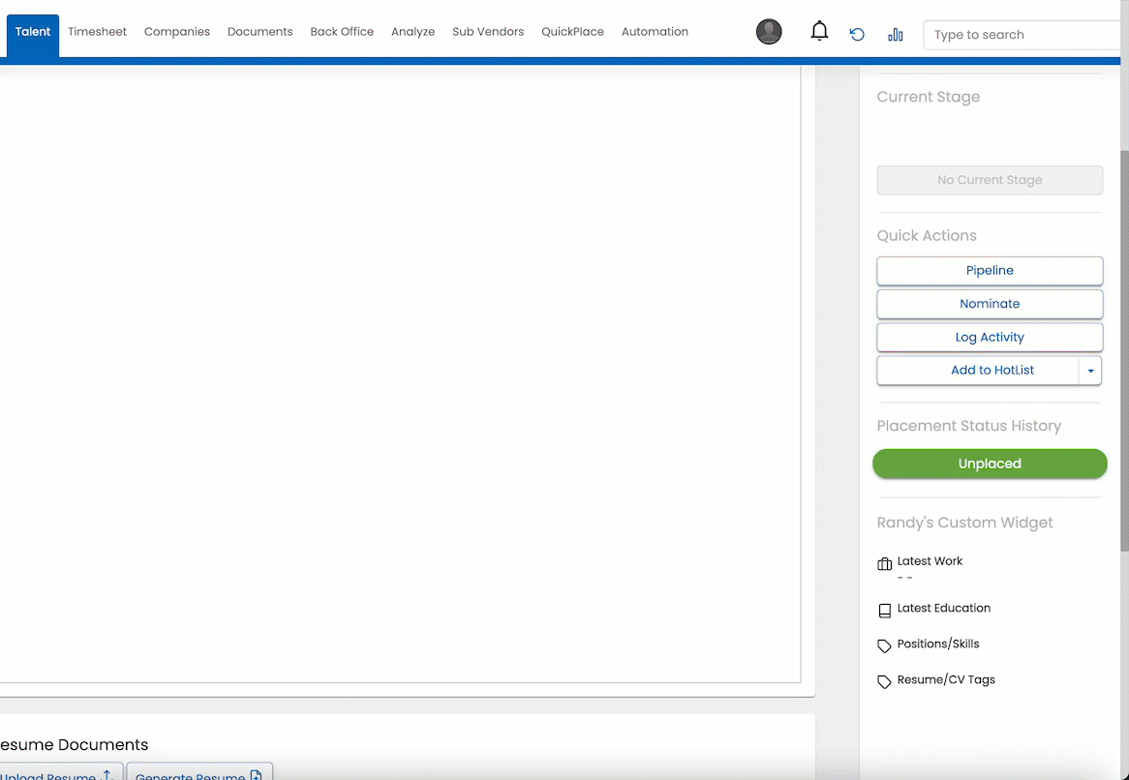Click the upload arrow icon on Upload Resume
The image size is (1129, 780).
tap(107, 775)
